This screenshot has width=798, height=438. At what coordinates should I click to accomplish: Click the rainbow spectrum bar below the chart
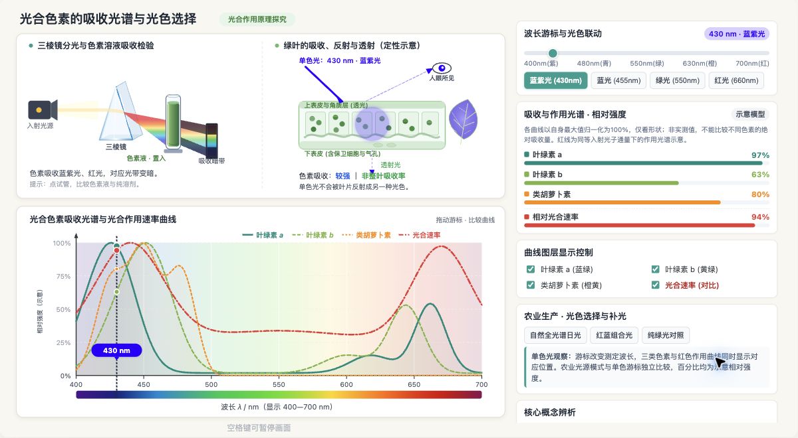point(279,394)
